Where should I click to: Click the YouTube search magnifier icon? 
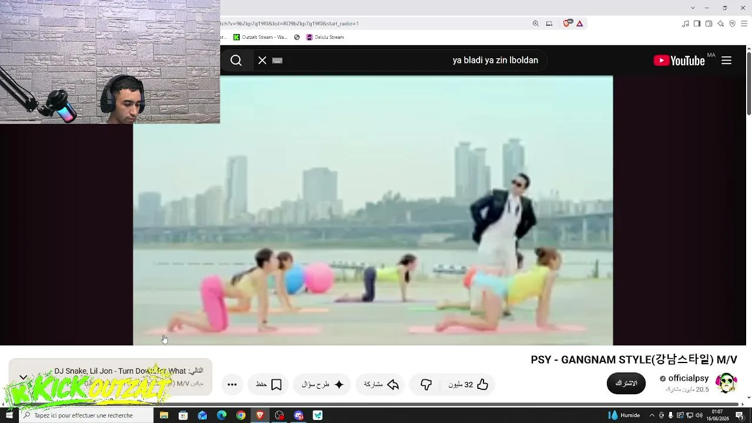click(236, 61)
